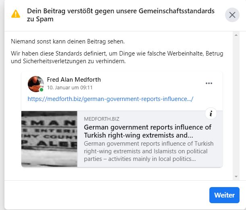Click the Fred Alan Medforth name link
246x210 pixels.
click(x=74, y=80)
